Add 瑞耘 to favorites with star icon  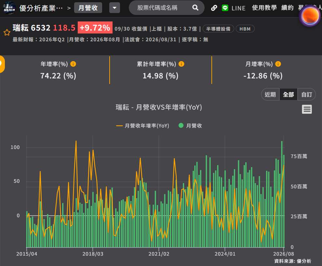[x=7, y=32]
